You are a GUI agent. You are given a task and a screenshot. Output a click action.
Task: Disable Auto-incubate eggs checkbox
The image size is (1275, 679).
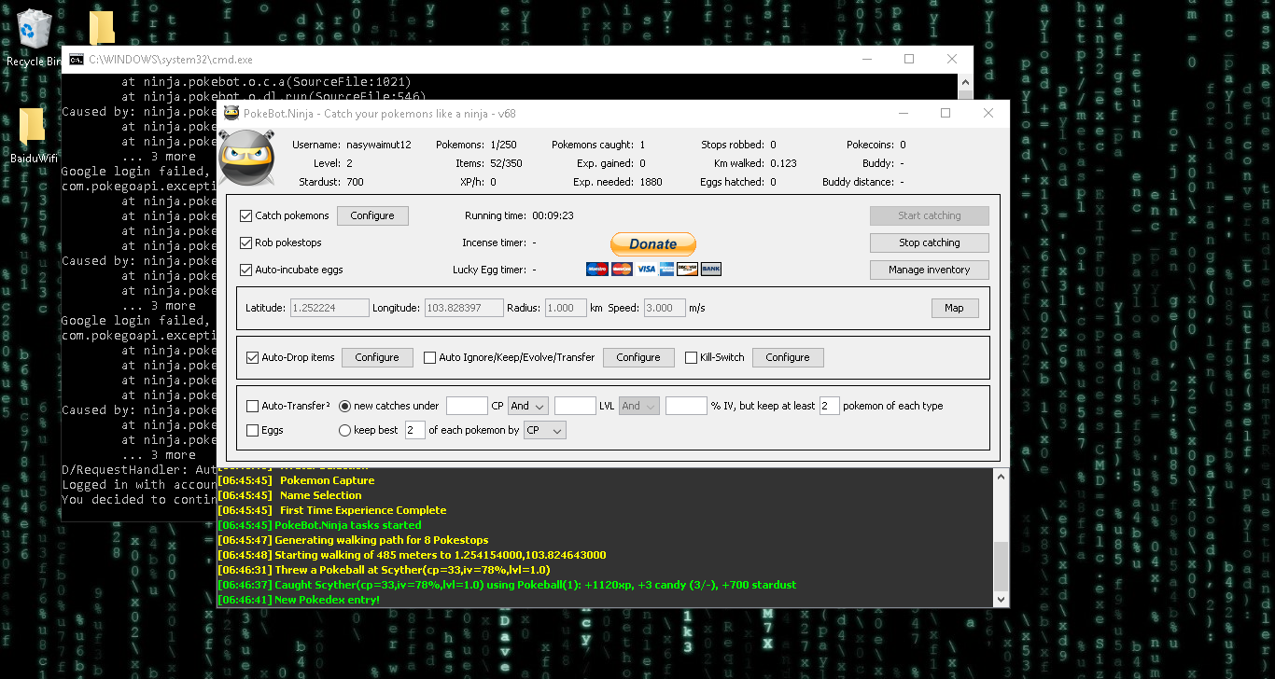246,270
